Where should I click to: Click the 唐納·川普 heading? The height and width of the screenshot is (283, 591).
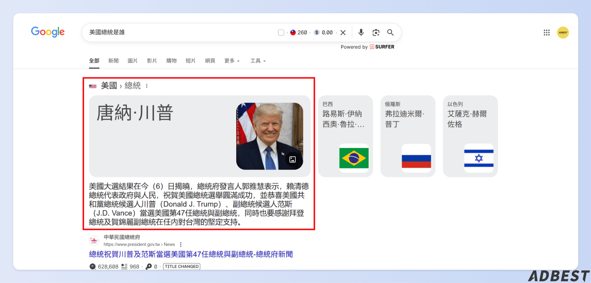click(x=135, y=113)
